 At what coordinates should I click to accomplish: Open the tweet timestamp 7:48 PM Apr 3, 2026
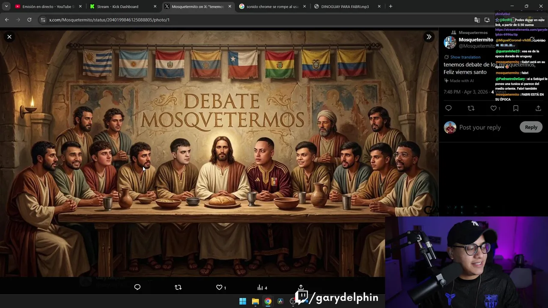tap(466, 92)
